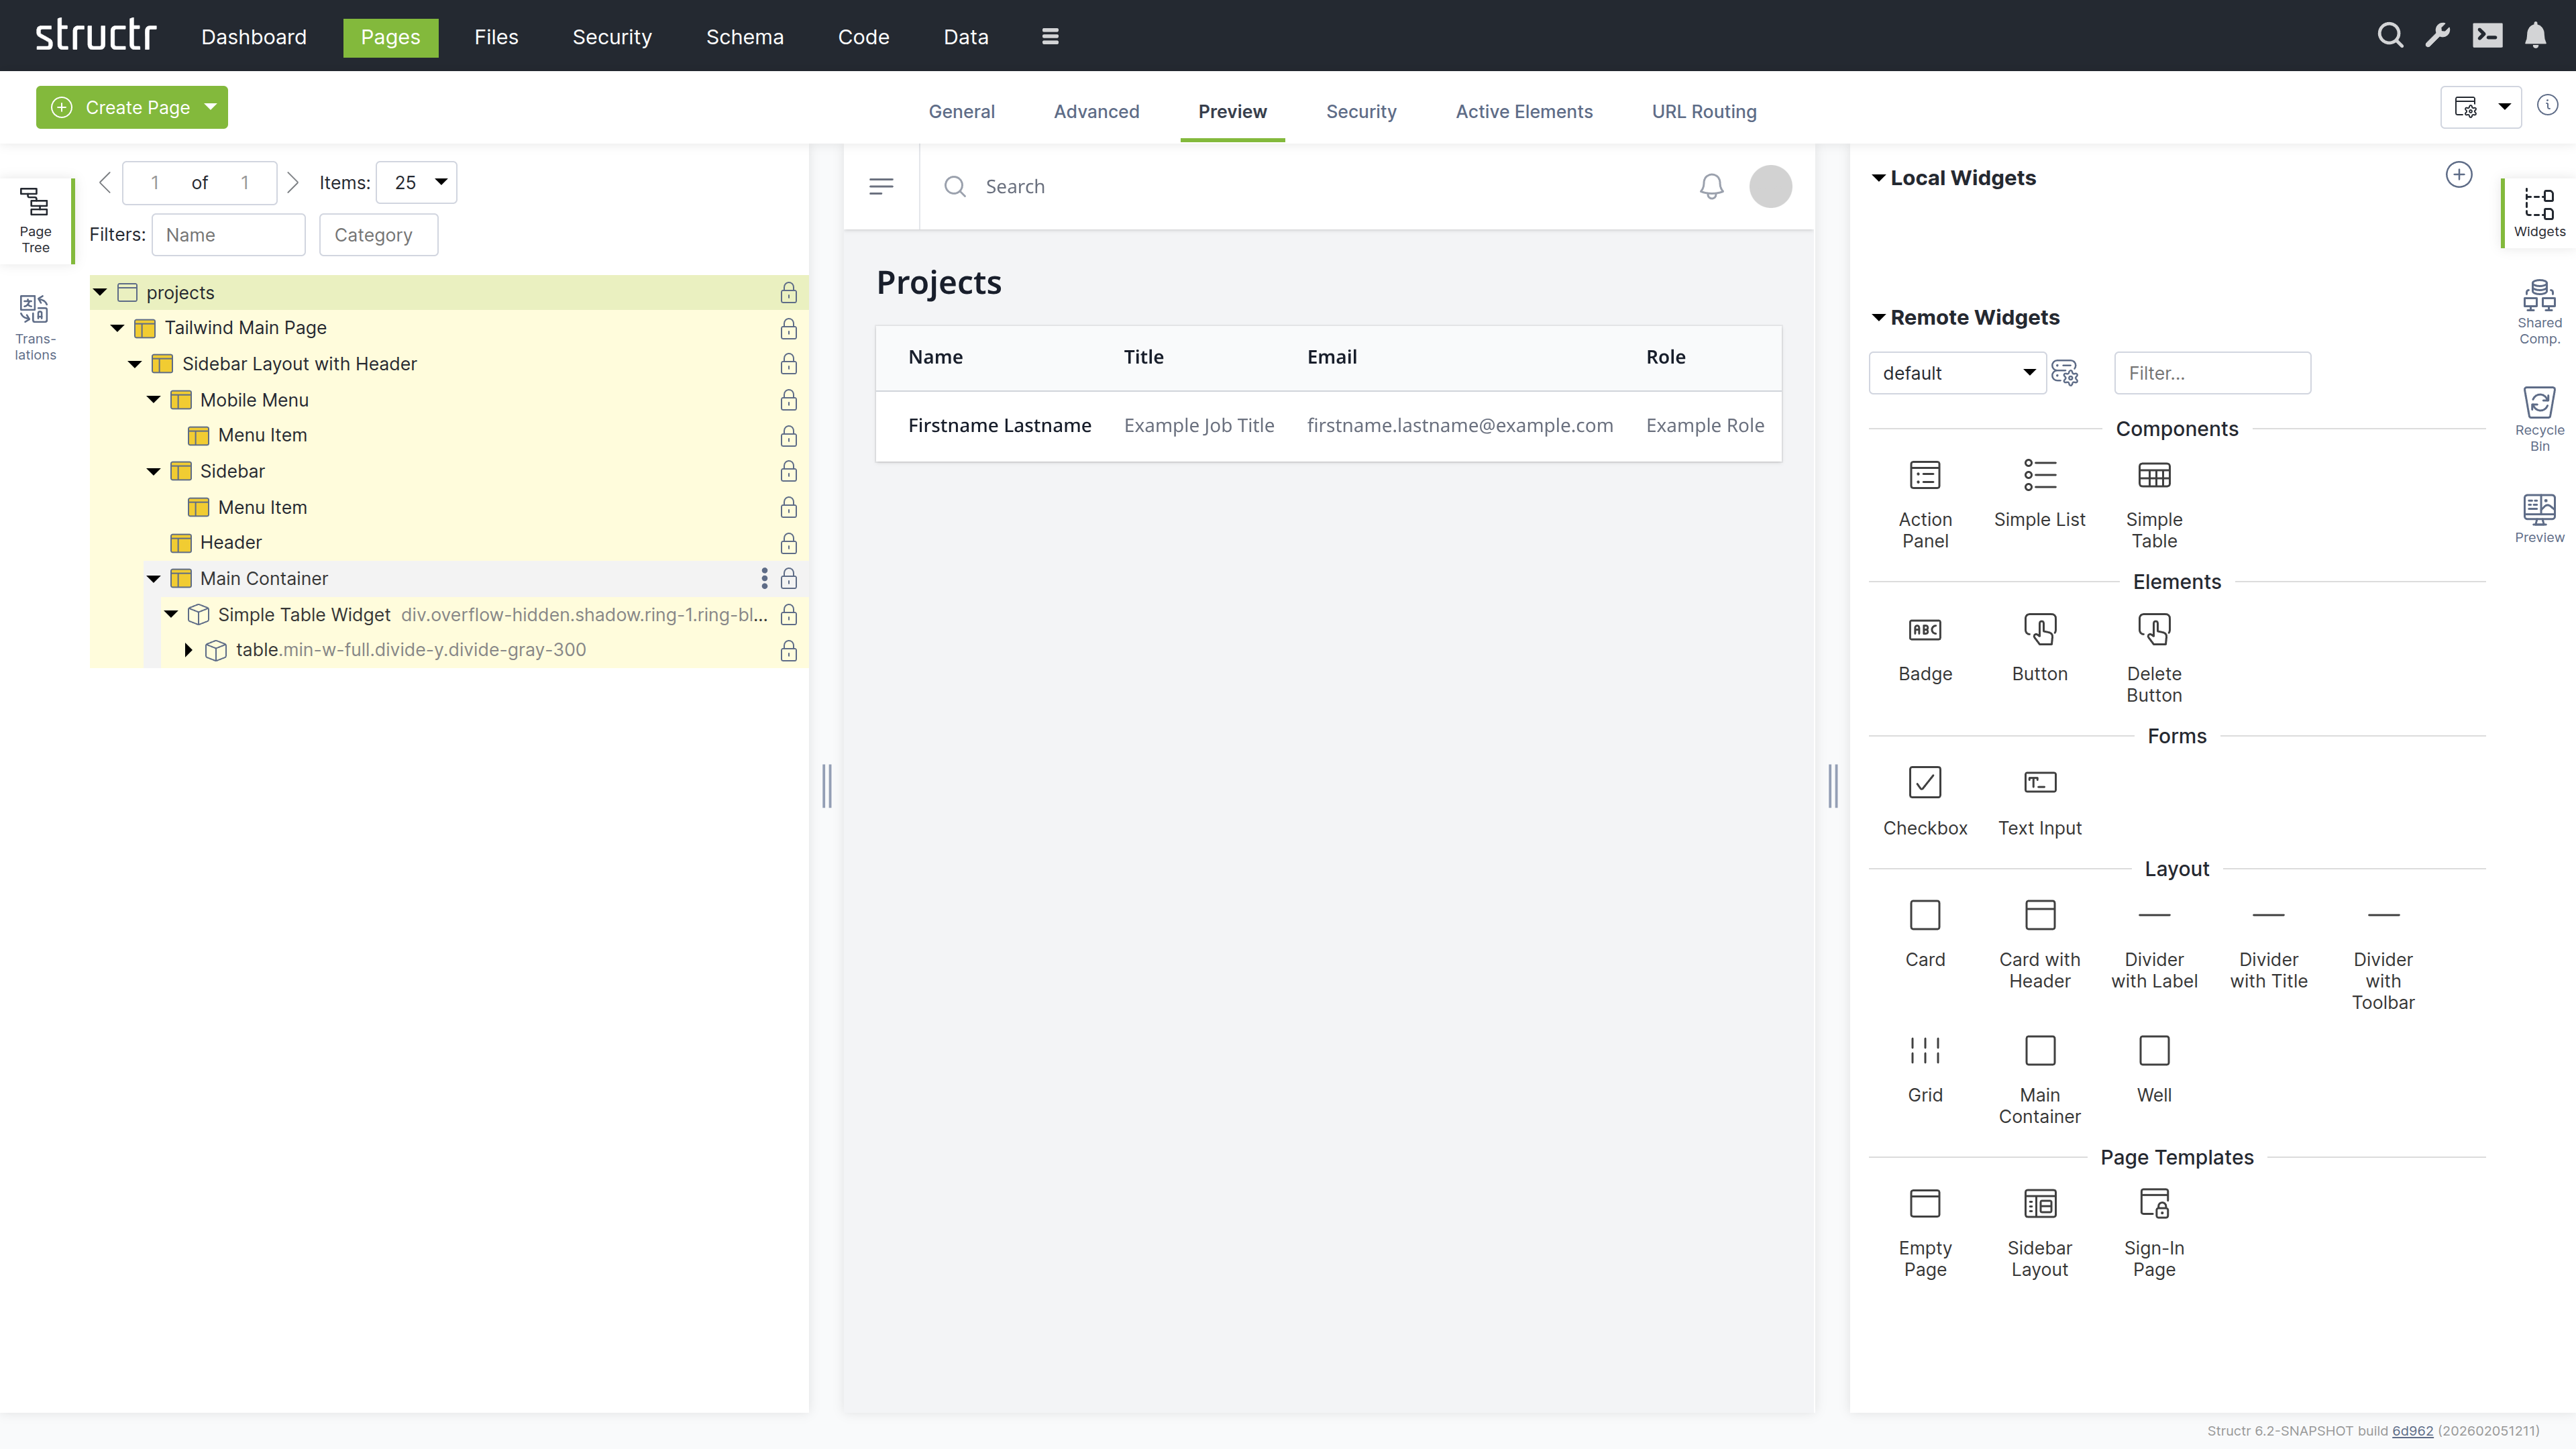Open Shared Components sidebar panel
Viewport: 2576px width, 1449px height.
[2538, 311]
